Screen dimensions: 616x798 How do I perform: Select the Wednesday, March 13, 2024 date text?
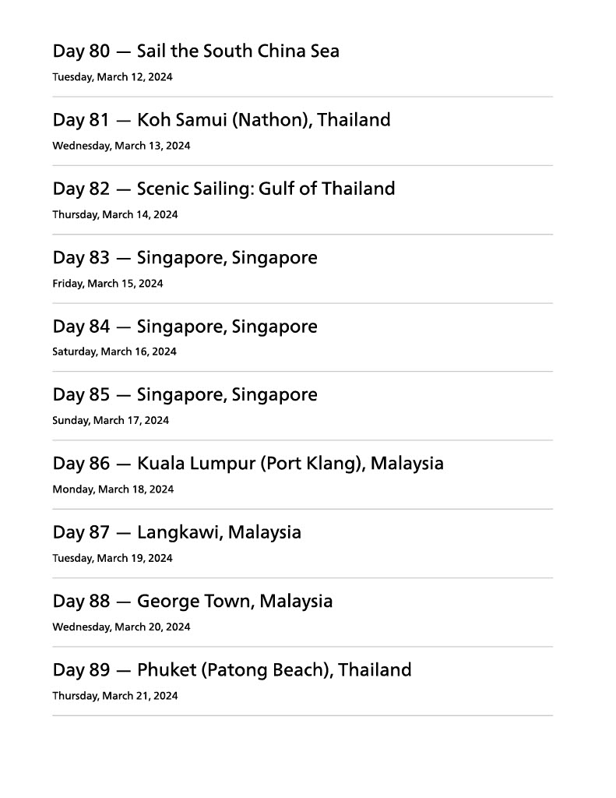click(x=121, y=146)
